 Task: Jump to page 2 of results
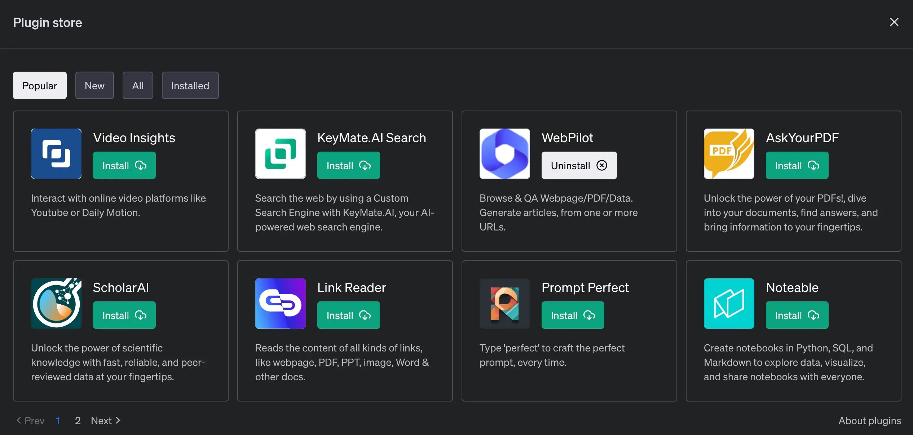(x=78, y=421)
